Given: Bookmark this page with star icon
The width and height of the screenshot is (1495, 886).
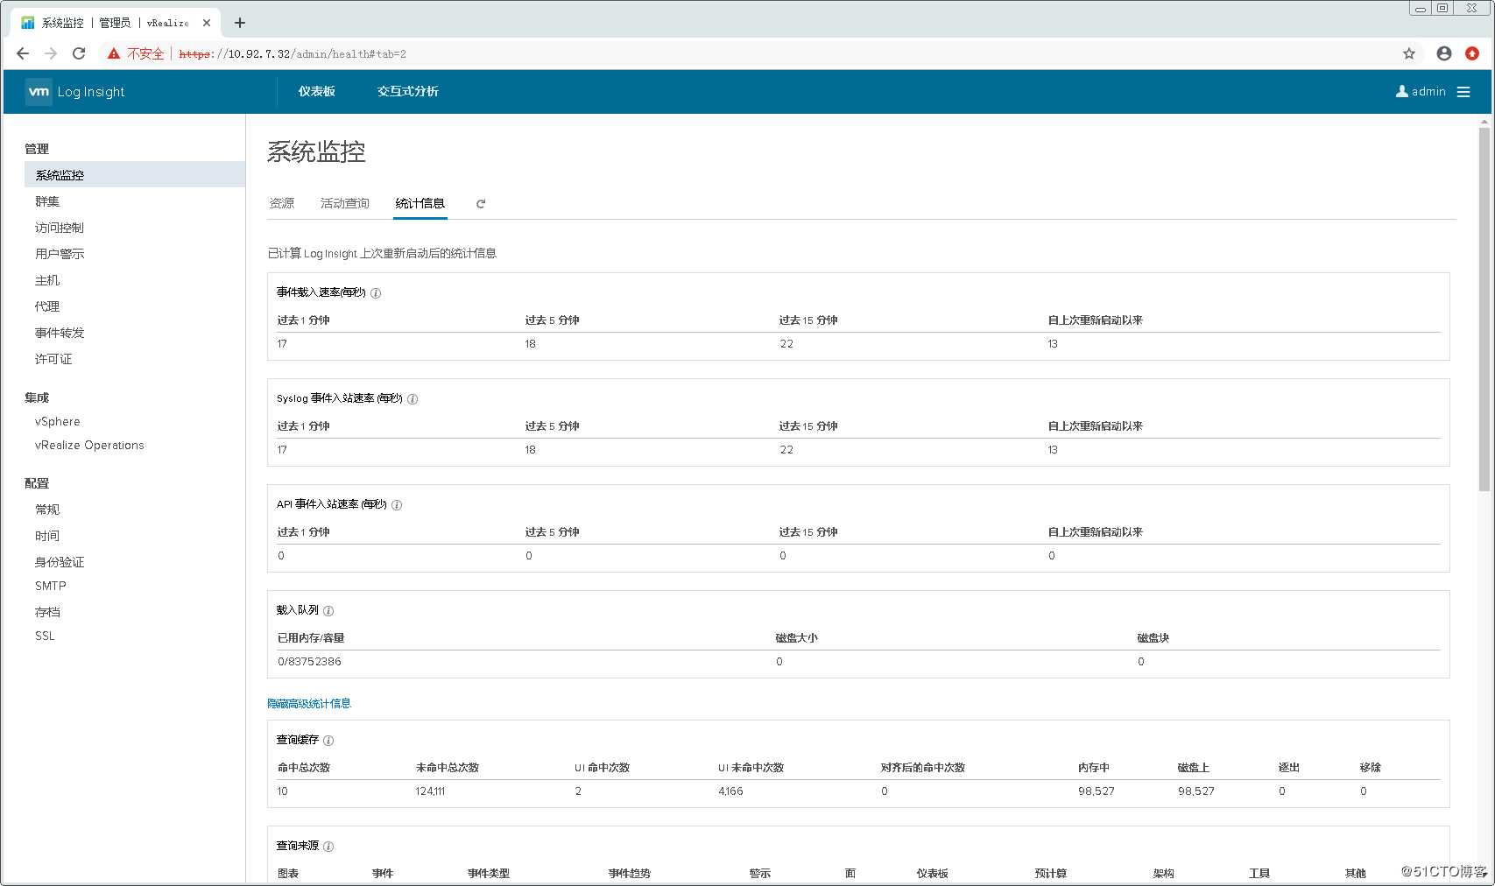Looking at the screenshot, I should point(1409,53).
